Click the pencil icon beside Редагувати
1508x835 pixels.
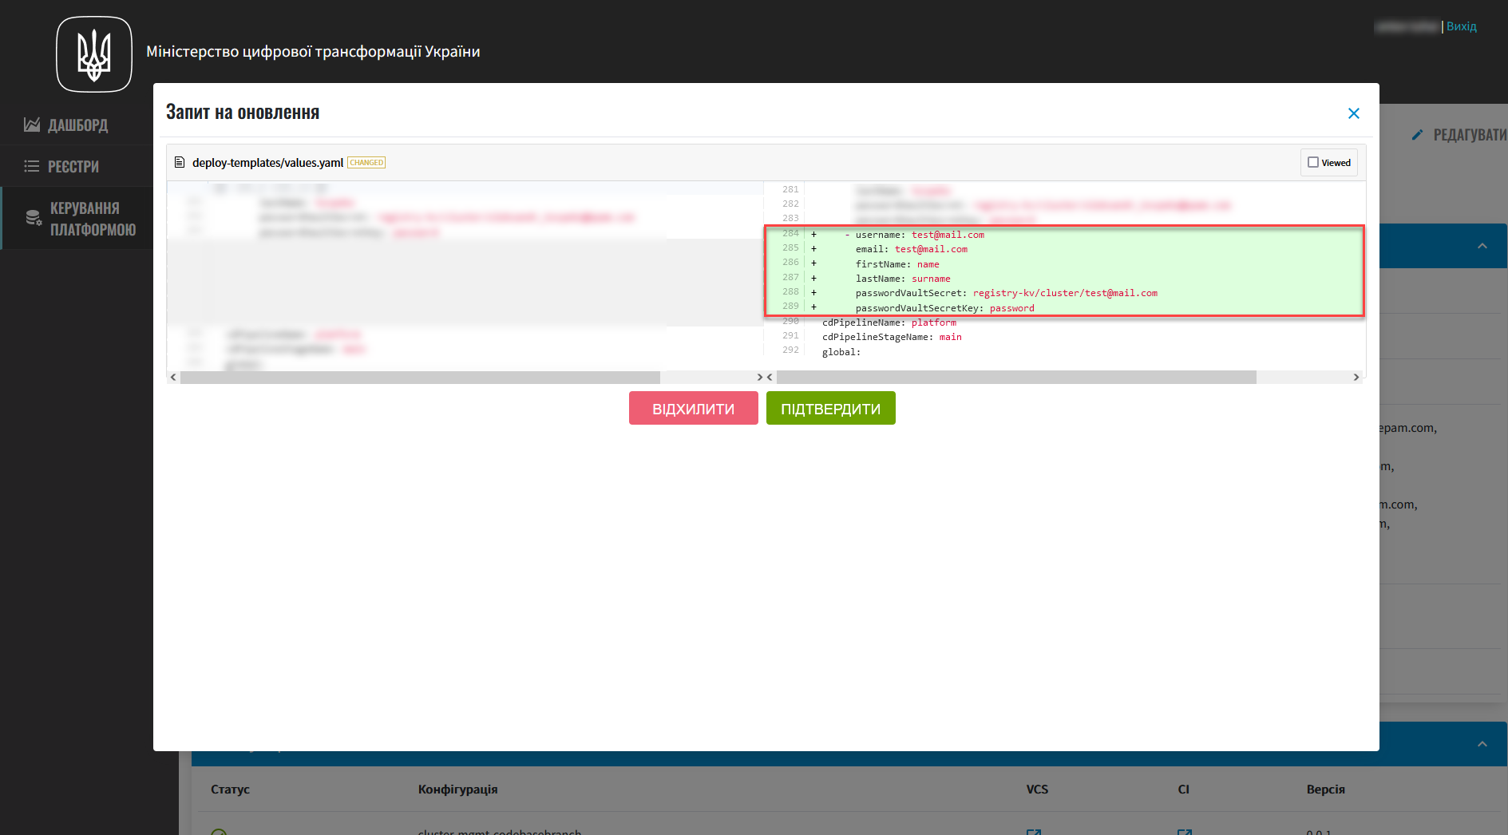tap(1417, 135)
